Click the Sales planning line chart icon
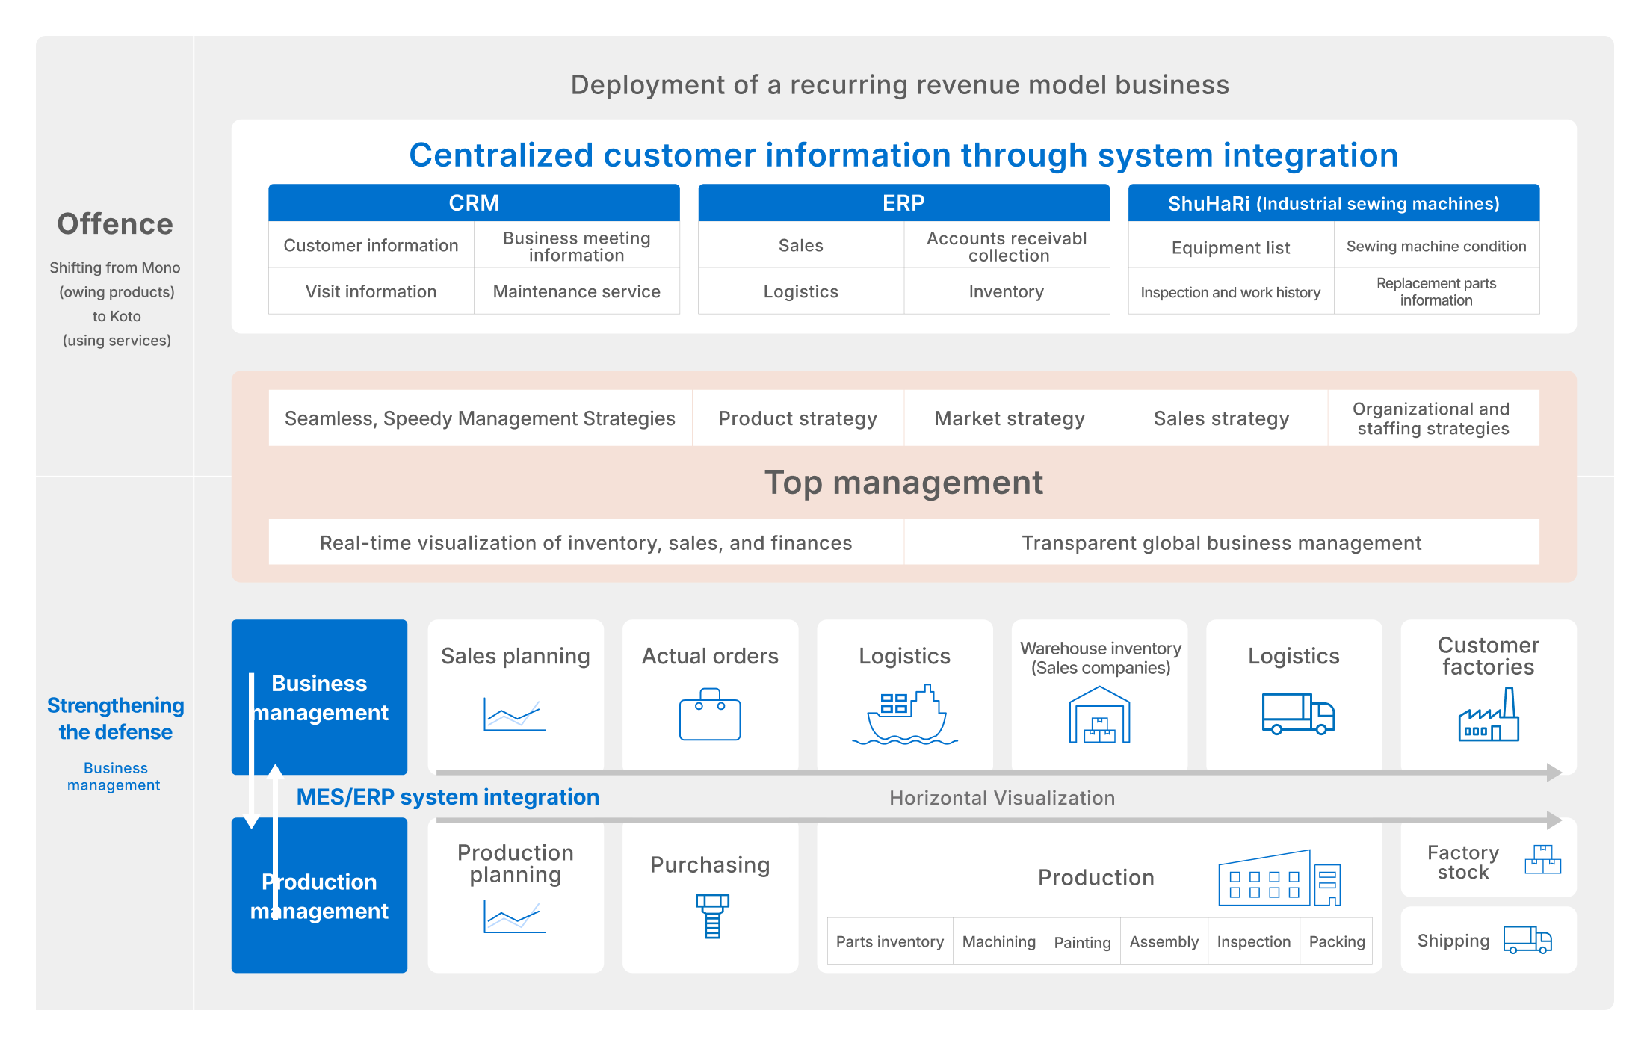 coord(514,714)
